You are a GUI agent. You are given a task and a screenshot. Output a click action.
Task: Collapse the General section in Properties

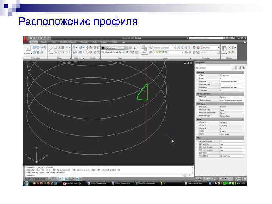(x=243, y=73)
